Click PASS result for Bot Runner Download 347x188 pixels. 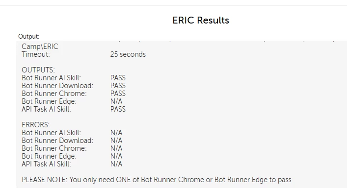click(118, 86)
